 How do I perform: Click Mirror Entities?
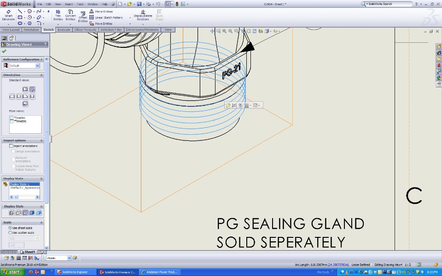pyautogui.click(x=101, y=11)
